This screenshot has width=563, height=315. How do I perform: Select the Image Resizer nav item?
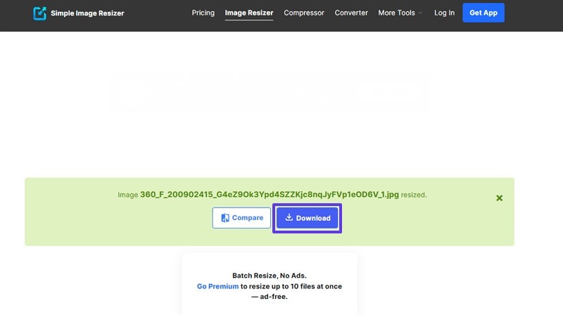[x=249, y=13]
